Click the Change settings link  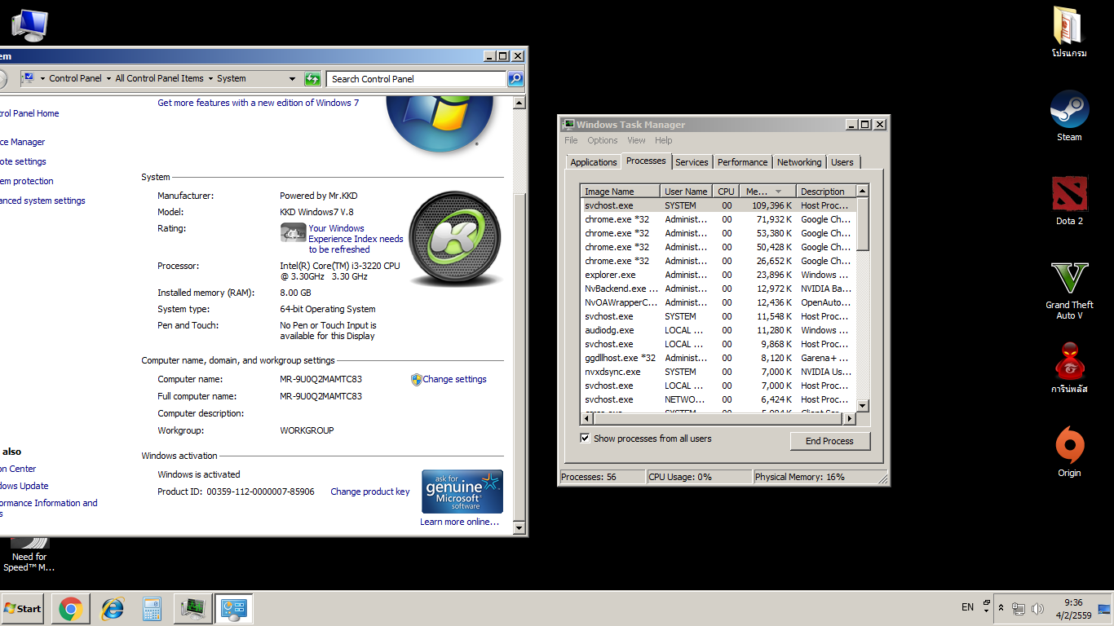pyautogui.click(x=454, y=379)
